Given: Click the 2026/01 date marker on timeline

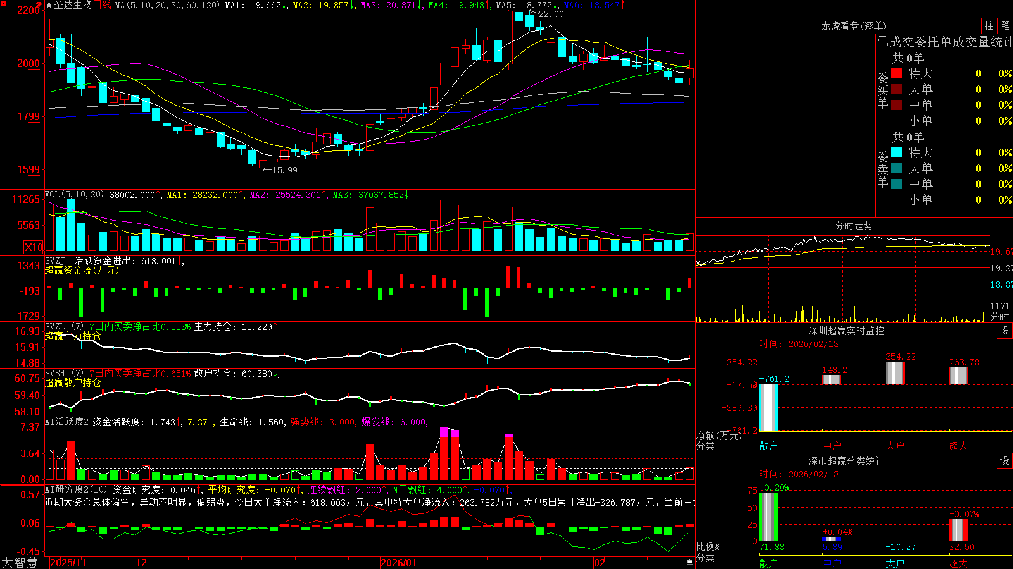Looking at the screenshot, I should coord(398,563).
